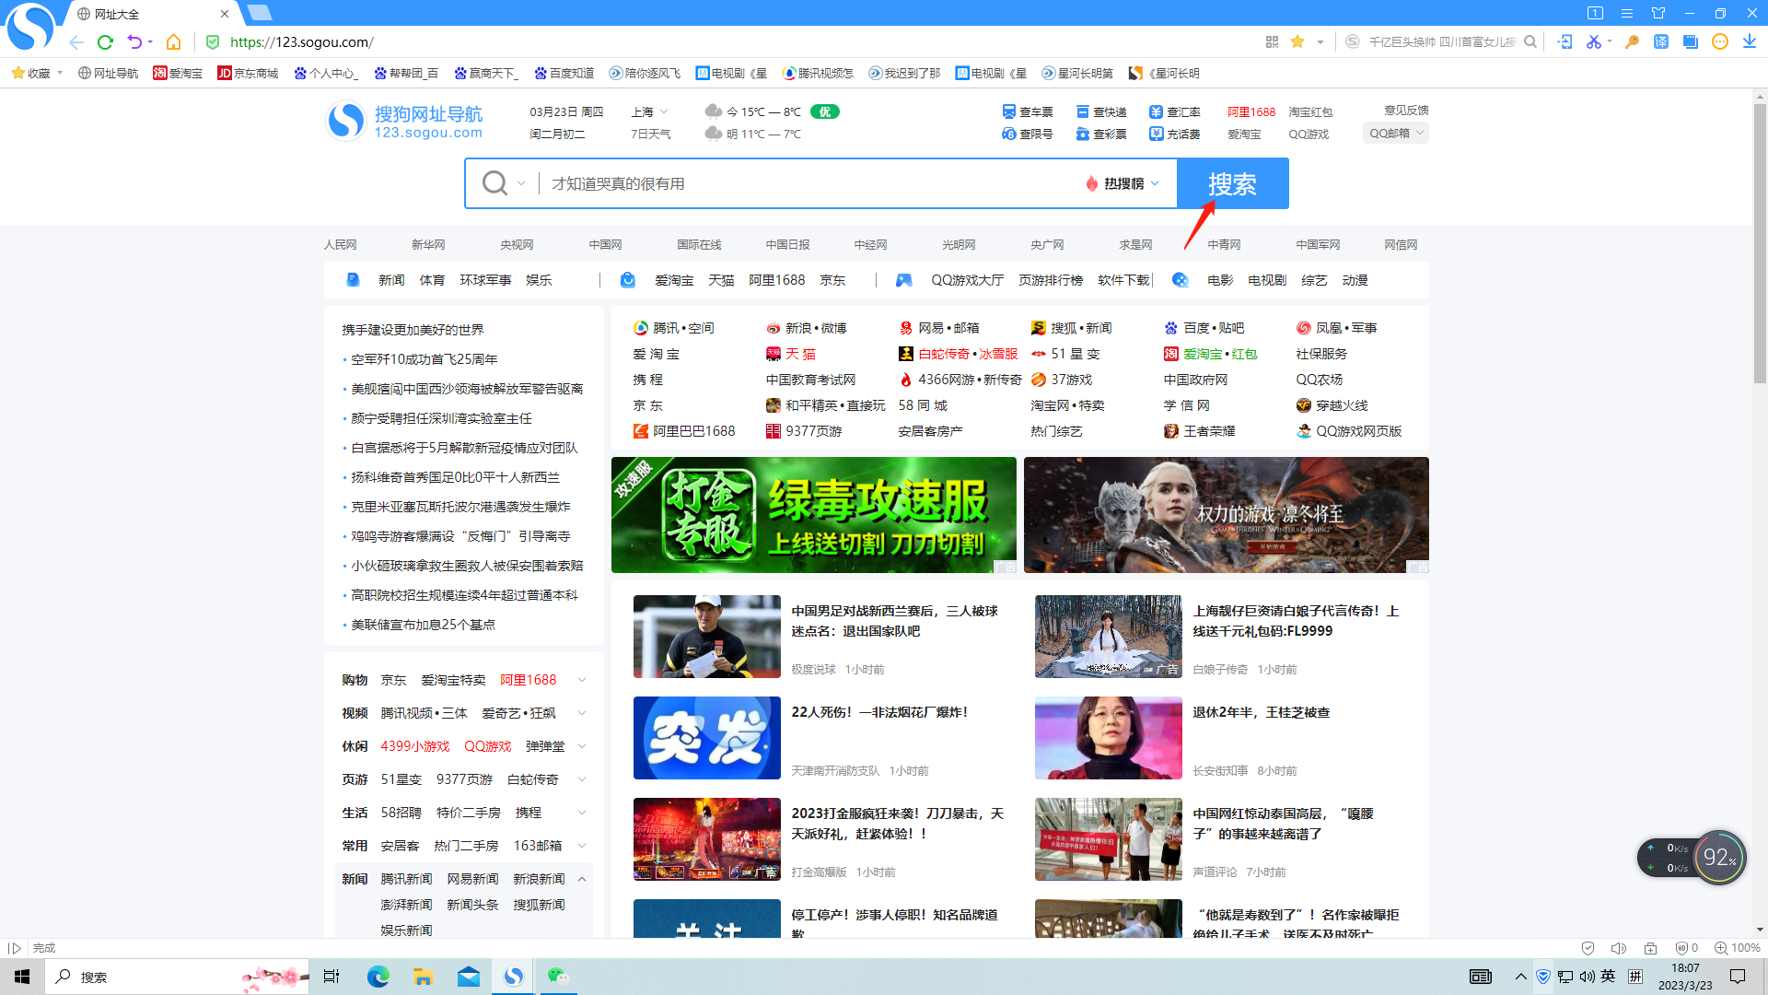Viewport: 1768px width, 995px height.
Task: Open the Mail app from the taskbar
Action: 468,977
